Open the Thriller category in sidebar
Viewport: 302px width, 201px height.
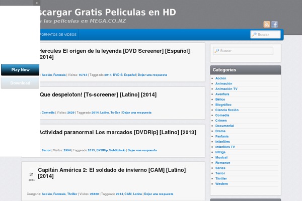tap(221, 178)
